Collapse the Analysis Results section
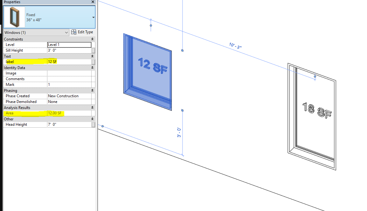Image resolution: width=367 pixels, height=211 pixels. click(92, 107)
